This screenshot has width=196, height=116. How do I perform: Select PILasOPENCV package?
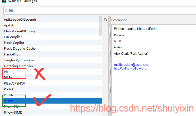pyautogui.click(x=52, y=83)
